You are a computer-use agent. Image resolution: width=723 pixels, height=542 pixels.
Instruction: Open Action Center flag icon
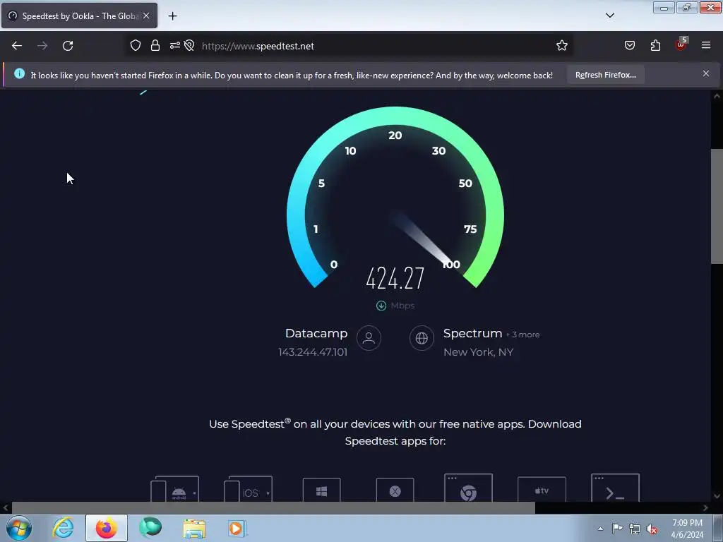[x=617, y=529]
